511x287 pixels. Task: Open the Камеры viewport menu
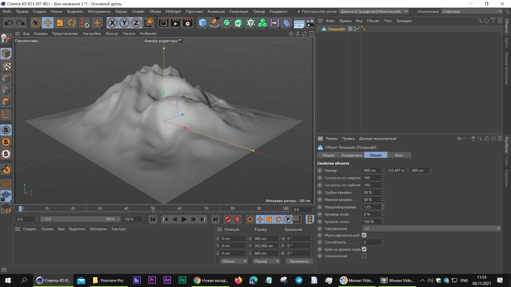point(41,33)
